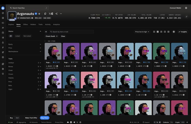The height and width of the screenshot is (124, 191).
Task: Expand the Marketplaces filter
Action: (x=24, y=52)
